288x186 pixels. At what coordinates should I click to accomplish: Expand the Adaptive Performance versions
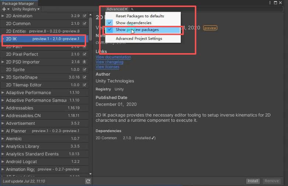(x=3, y=93)
